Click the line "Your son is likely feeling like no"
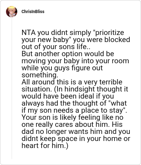141x165 pixels. (73, 117)
